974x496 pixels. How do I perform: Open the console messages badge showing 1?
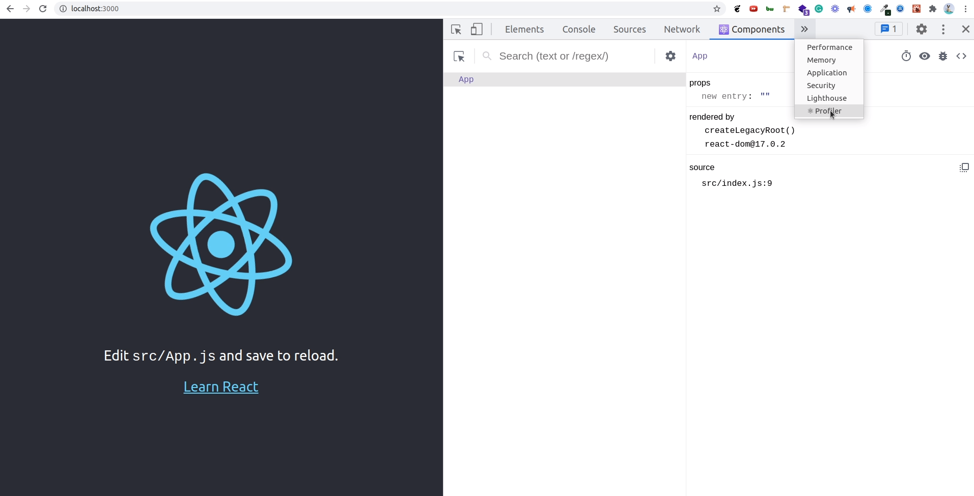pyautogui.click(x=889, y=29)
